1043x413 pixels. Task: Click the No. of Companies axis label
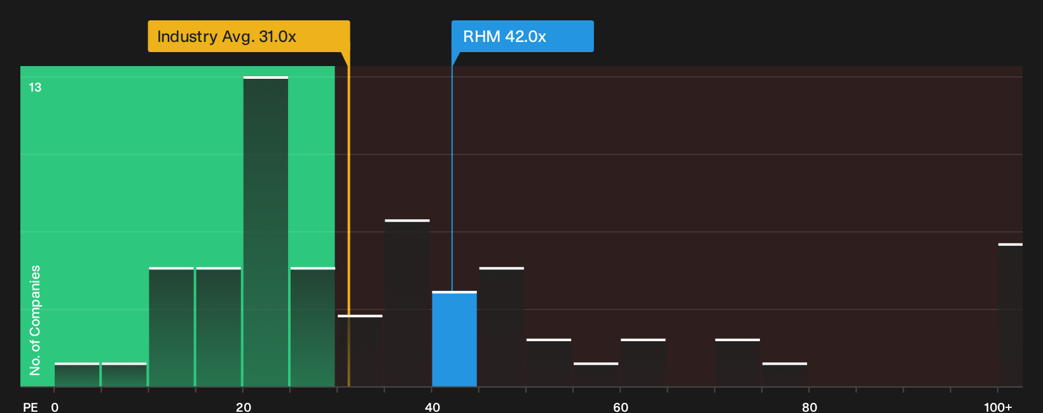(35, 320)
